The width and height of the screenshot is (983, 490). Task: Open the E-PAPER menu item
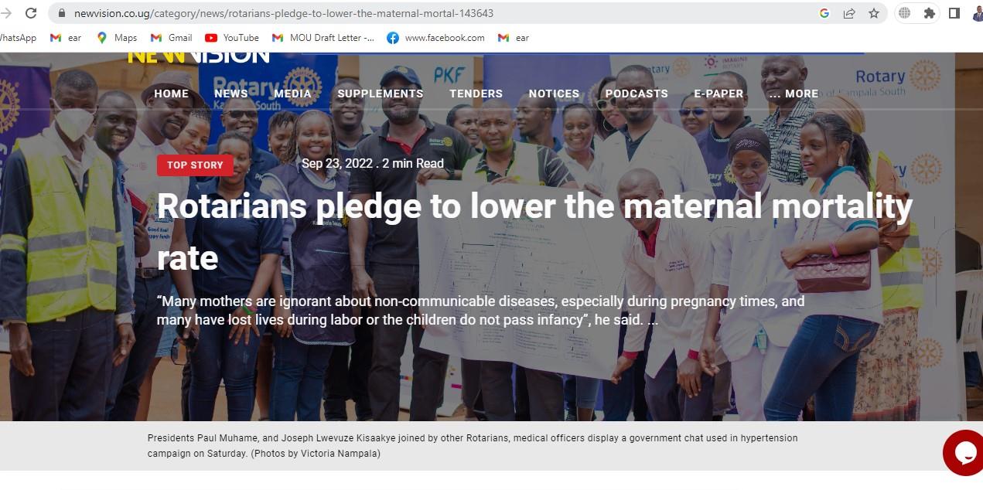point(718,94)
